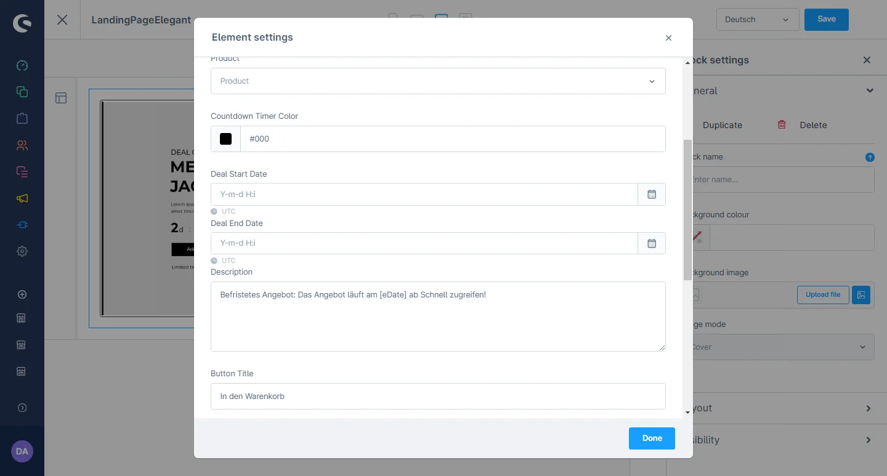Open the Deutsch language selector
The height and width of the screenshot is (476, 887).
(757, 20)
